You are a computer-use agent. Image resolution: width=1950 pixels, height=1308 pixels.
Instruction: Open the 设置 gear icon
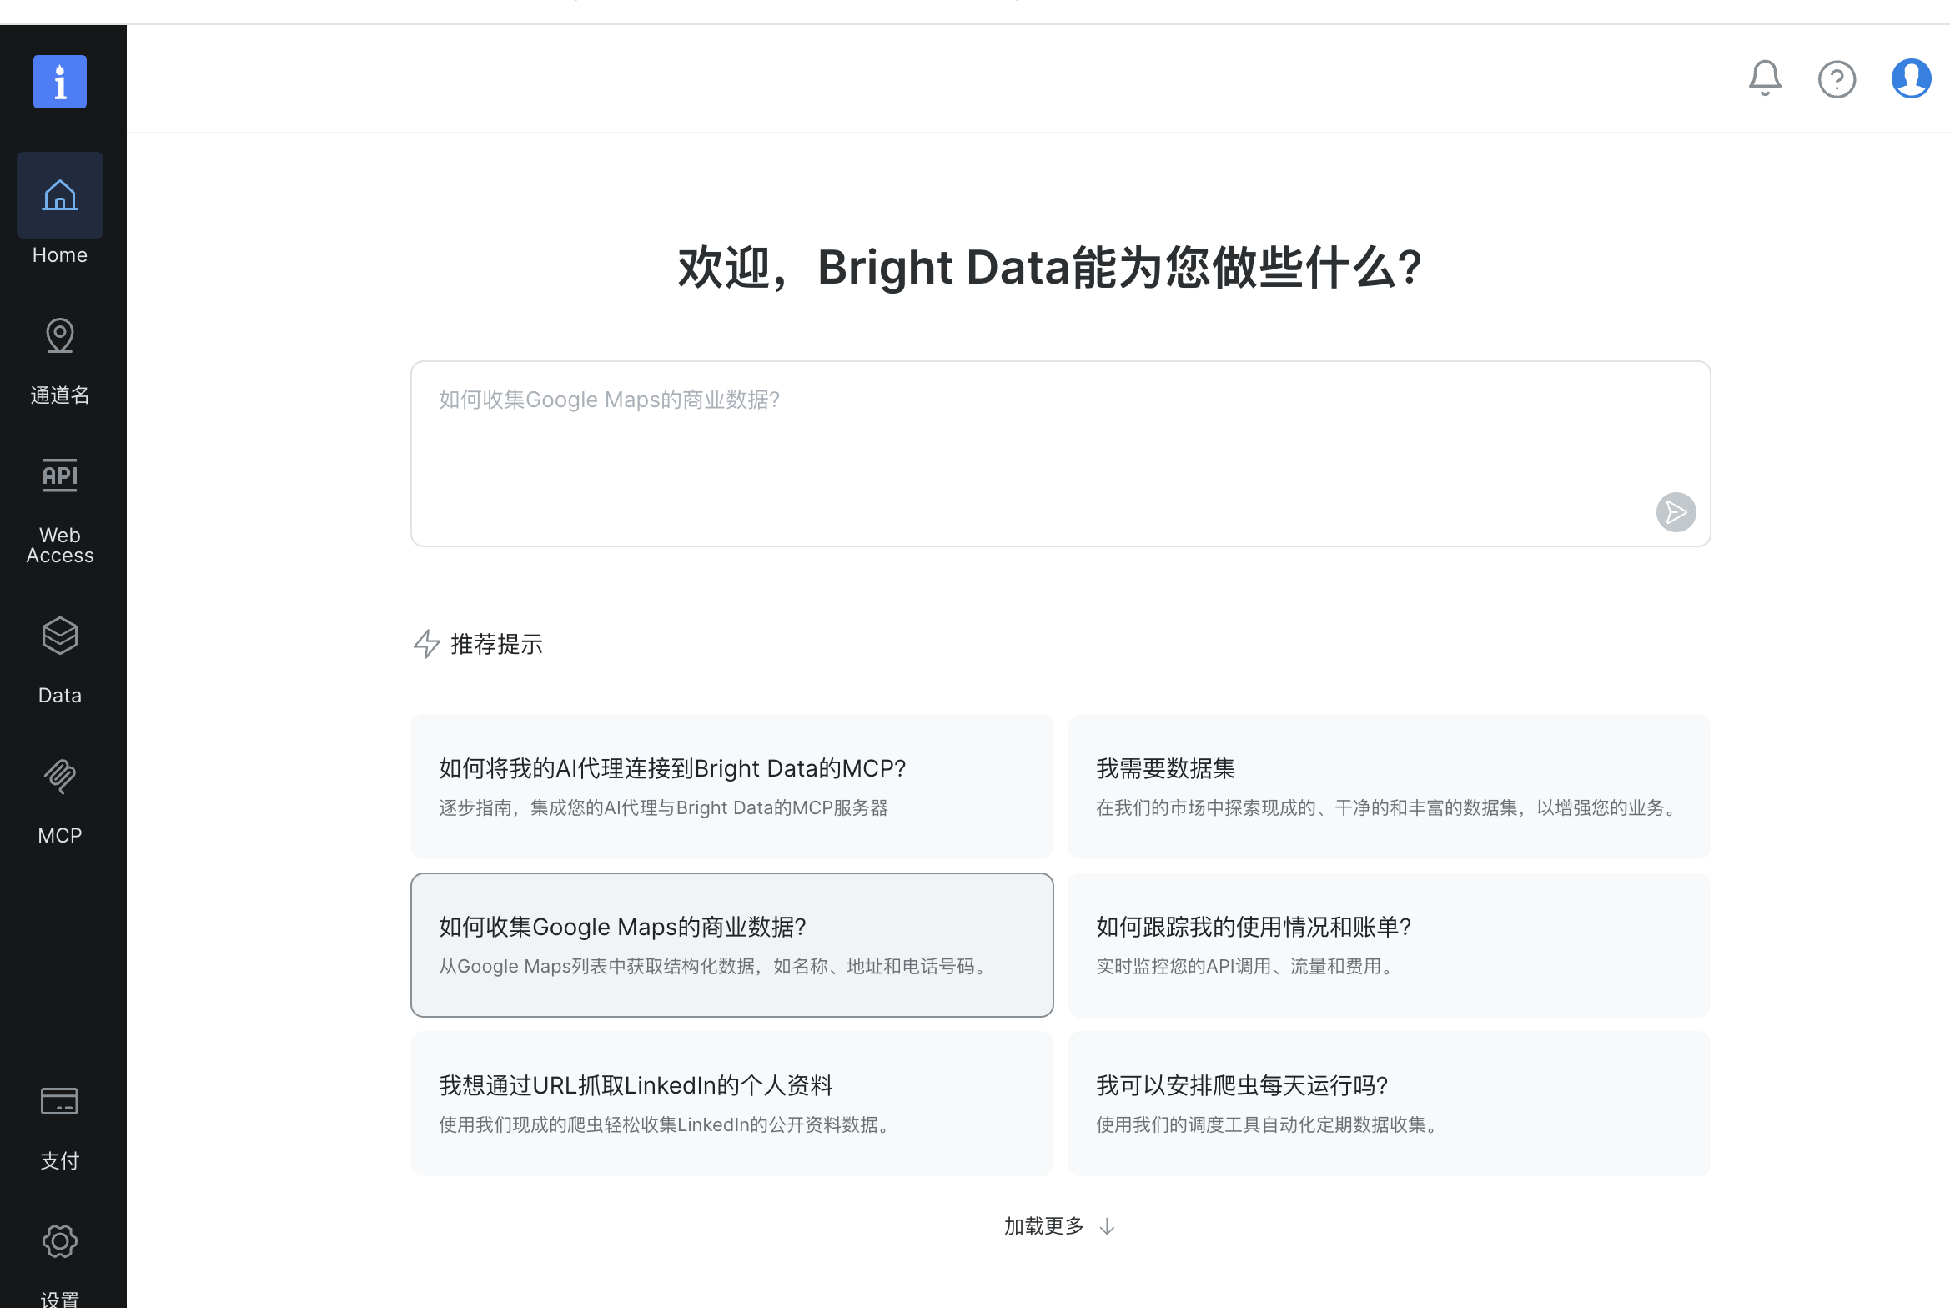[x=59, y=1241]
